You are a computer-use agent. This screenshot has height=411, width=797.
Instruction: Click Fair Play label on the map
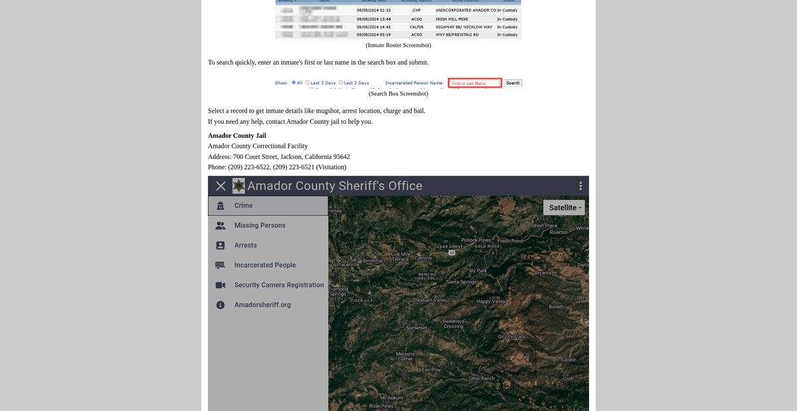[x=431, y=369]
